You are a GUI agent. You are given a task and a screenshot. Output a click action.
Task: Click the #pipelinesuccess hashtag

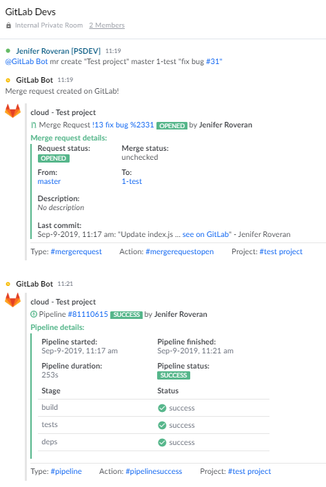[154, 471]
